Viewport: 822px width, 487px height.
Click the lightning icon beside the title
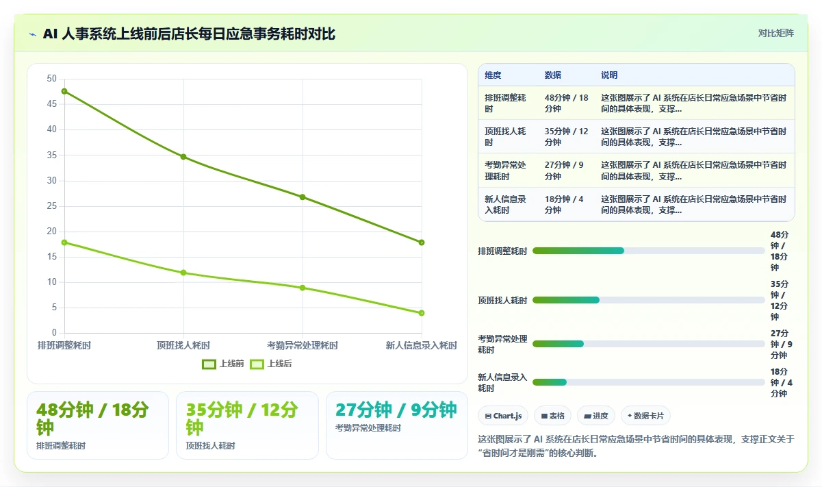click(32, 34)
